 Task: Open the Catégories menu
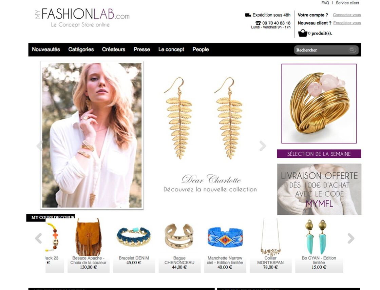click(x=81, y=50)
